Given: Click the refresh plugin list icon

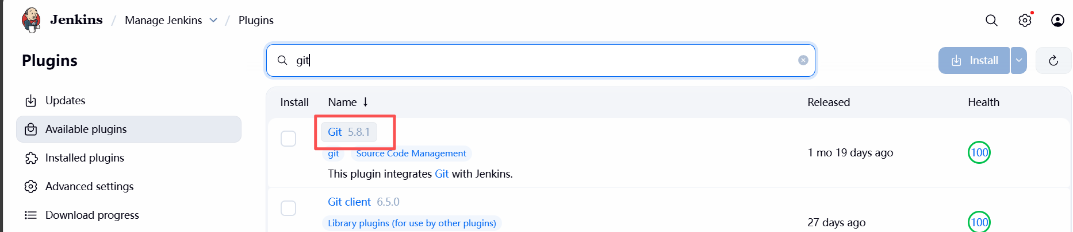Looking at the screenshot, I should (1053, 61).
